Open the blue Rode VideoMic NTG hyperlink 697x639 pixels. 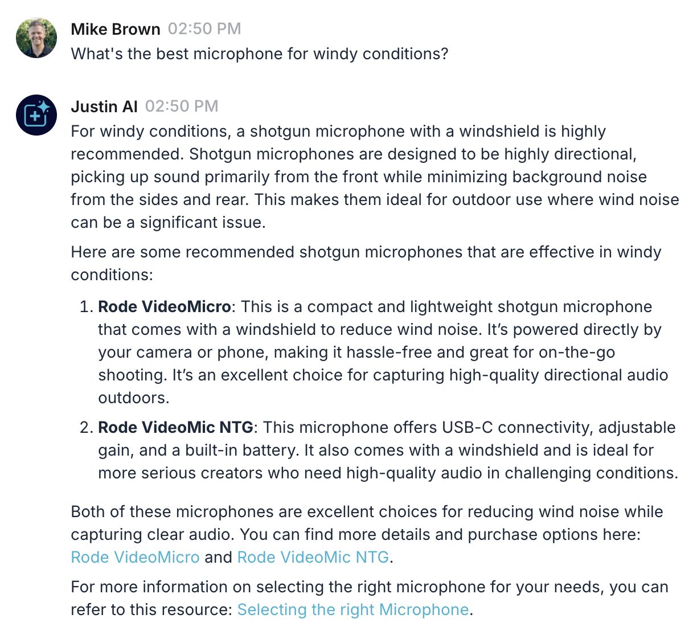pos(313,557)
